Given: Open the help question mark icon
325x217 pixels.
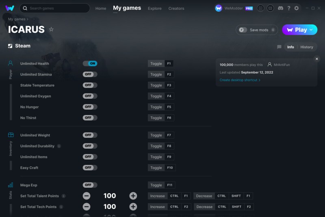Looking at the screenshot, I should coord(289,8).
